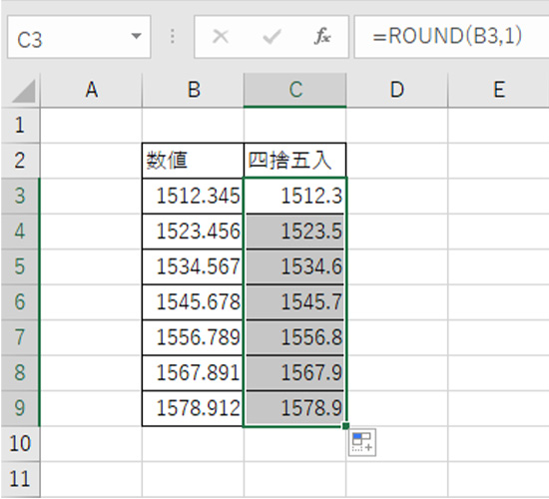Viewport: 549px width, 499px height.
Task: Click cell containing 1512.3
Action: pos(294,196)
